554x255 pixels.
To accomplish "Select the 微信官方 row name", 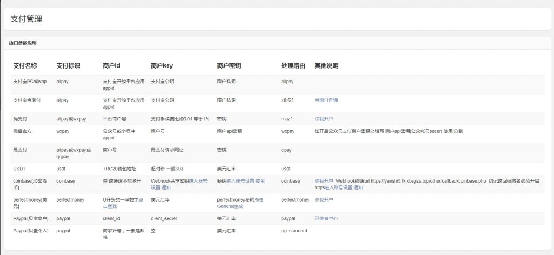I will pos(22,131).
